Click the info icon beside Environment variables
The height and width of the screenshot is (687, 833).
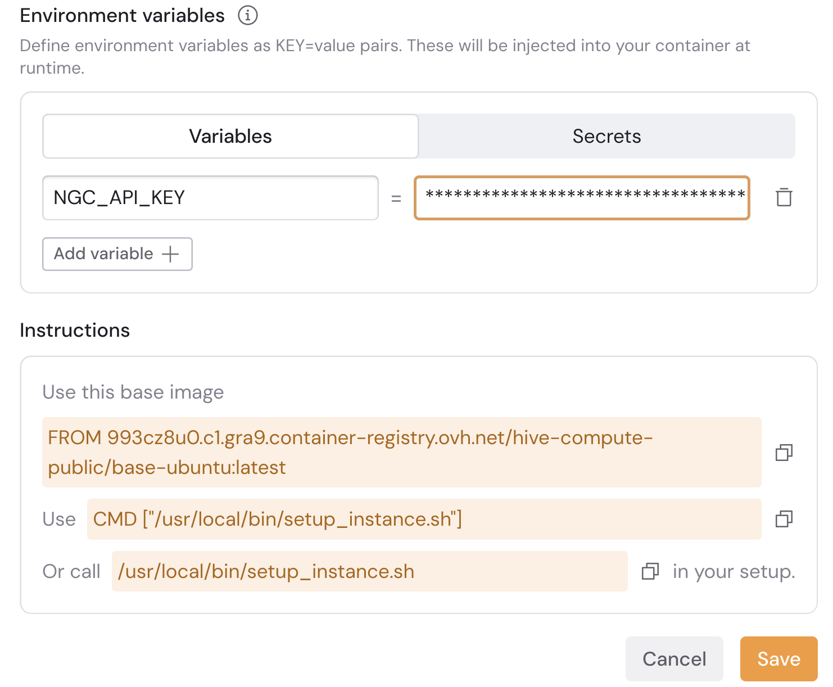248,16
